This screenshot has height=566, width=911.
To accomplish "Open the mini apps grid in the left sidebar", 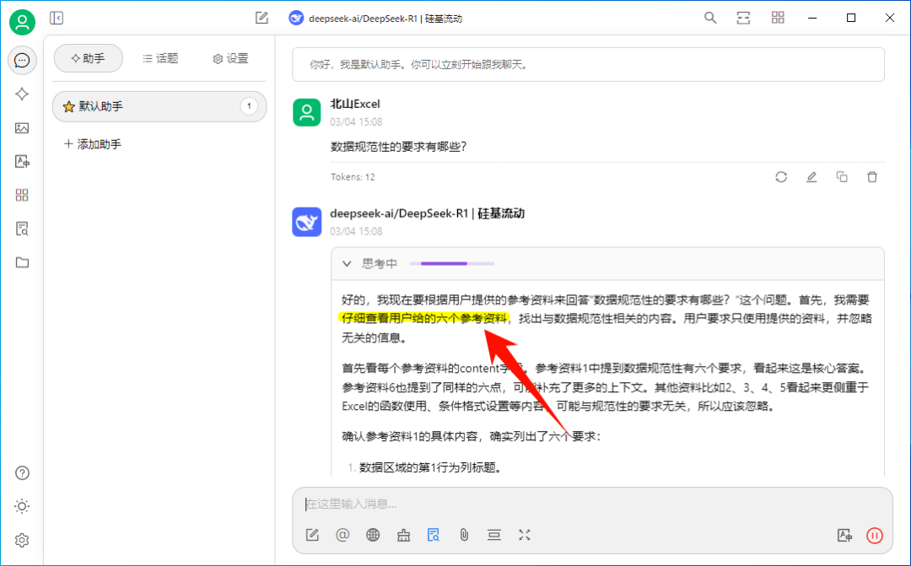I will (x=22, y=195).
